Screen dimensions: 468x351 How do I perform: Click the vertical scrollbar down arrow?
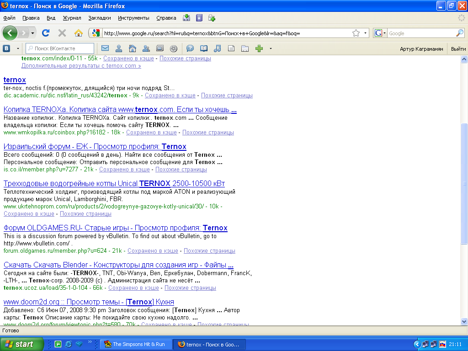[x=464, y=321]
